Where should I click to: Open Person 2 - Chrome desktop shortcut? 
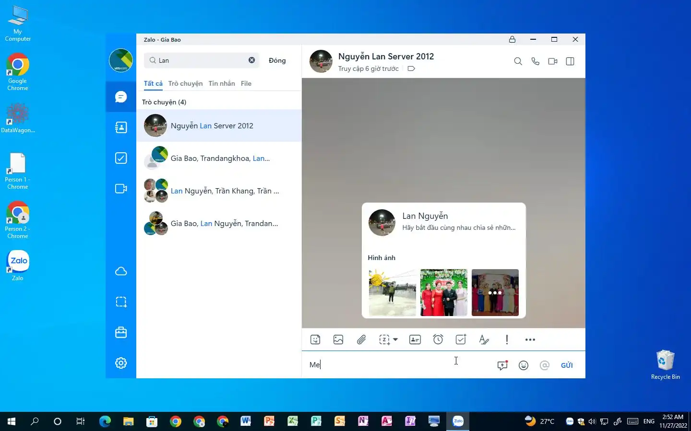coord(18,220)
